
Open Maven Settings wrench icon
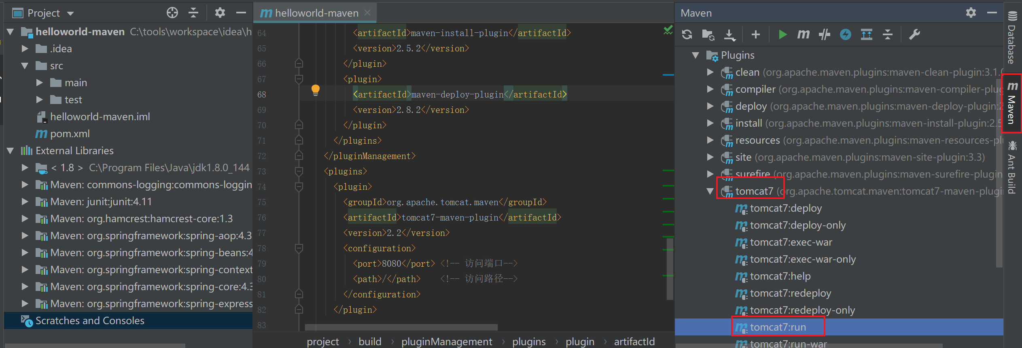[x=914, y=35]
